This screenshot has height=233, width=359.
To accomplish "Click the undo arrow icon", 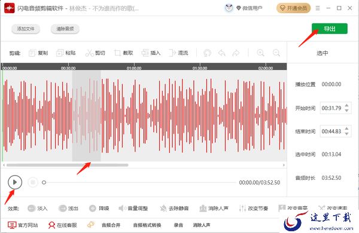I will pos(221,53).
